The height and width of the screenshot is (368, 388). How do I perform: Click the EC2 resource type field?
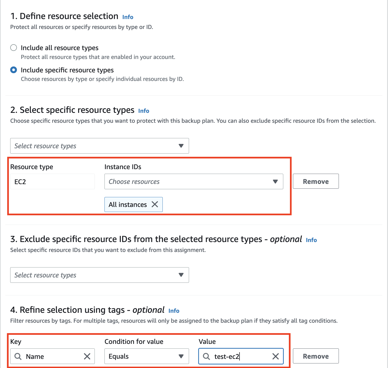click(52, 181)
